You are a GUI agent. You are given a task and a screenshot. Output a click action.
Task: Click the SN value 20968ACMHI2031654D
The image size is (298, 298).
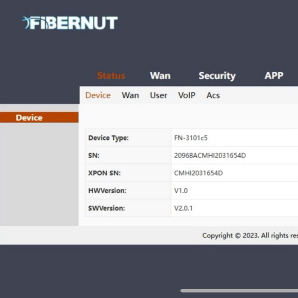pos(210,156)
